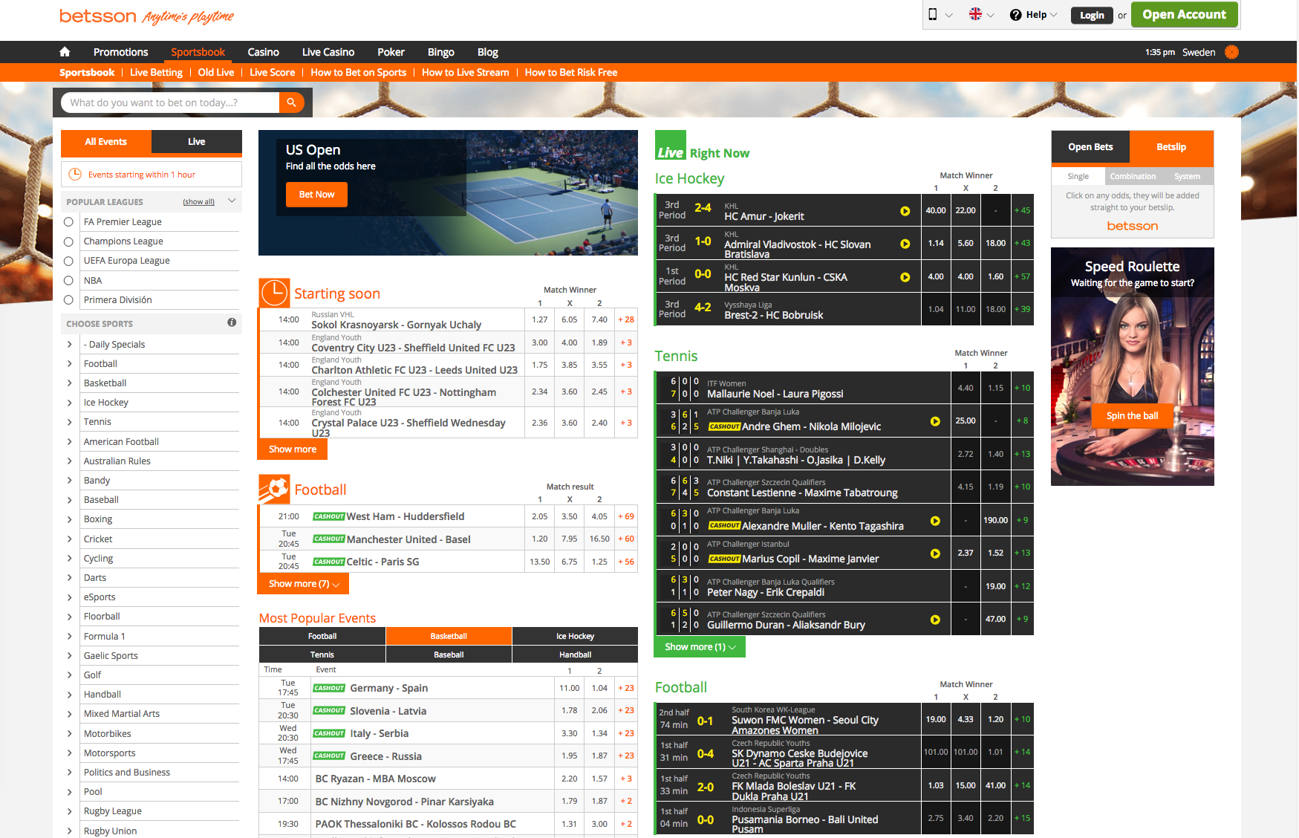Viewport: 1299px width, 838px height.
Task: Expand the Formula 1 sport category
Action: (x=70, y=636)
